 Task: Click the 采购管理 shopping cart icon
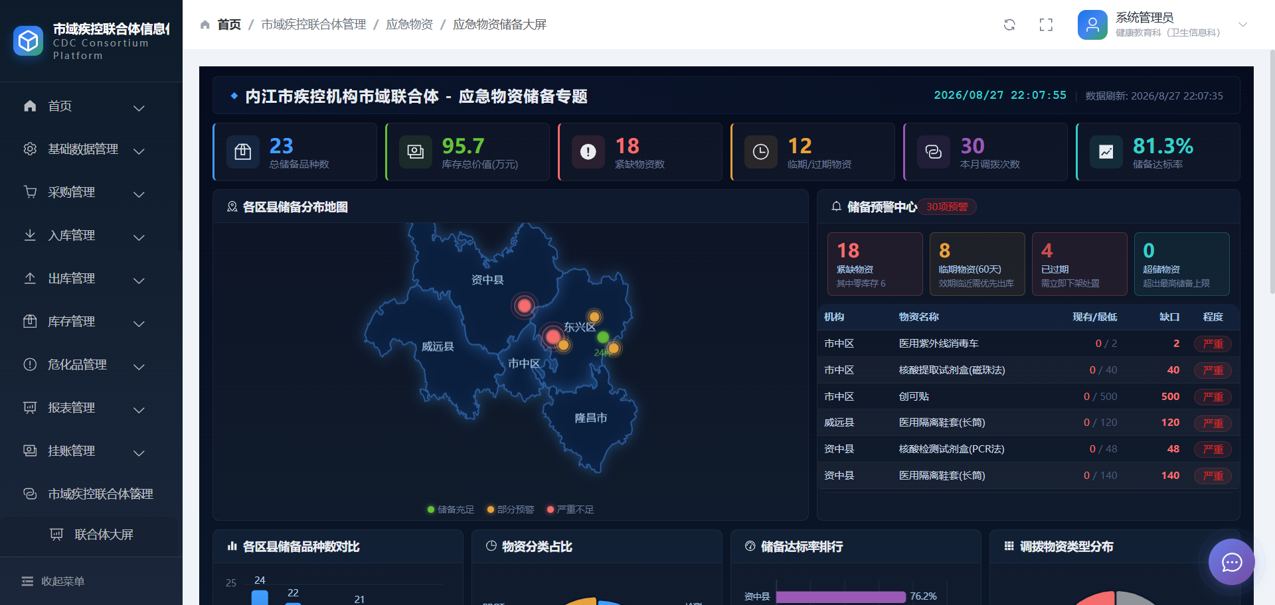[30, 192]
